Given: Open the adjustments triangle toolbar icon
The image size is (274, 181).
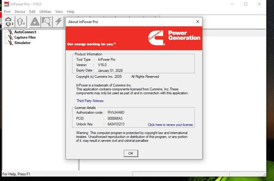Looking at the screenshot, I should point(34,21).
